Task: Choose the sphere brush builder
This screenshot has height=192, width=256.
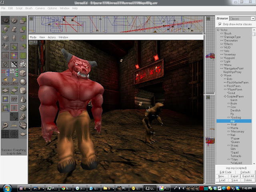Action: (x=23, y=82)
